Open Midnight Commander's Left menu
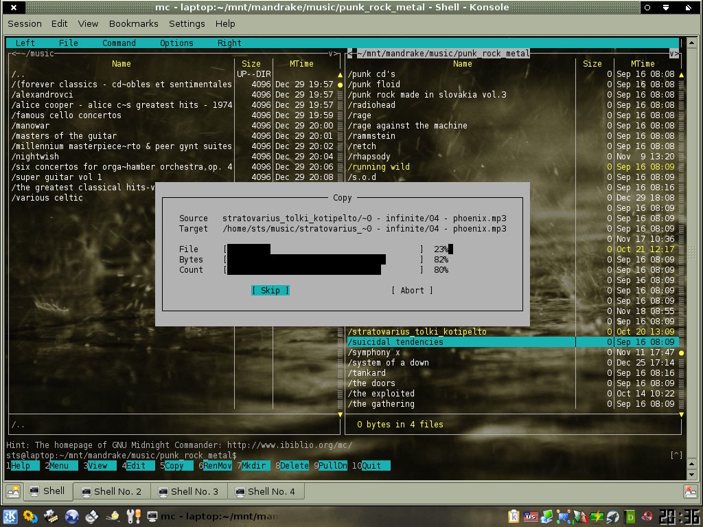This screenshot has height=527, width=703. 25,43
